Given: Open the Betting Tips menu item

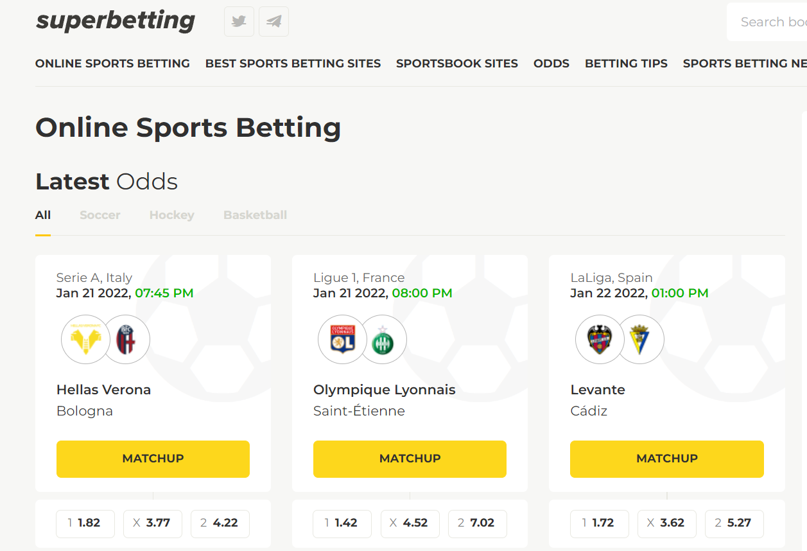Looking at the screenshot, I should 626,64.
